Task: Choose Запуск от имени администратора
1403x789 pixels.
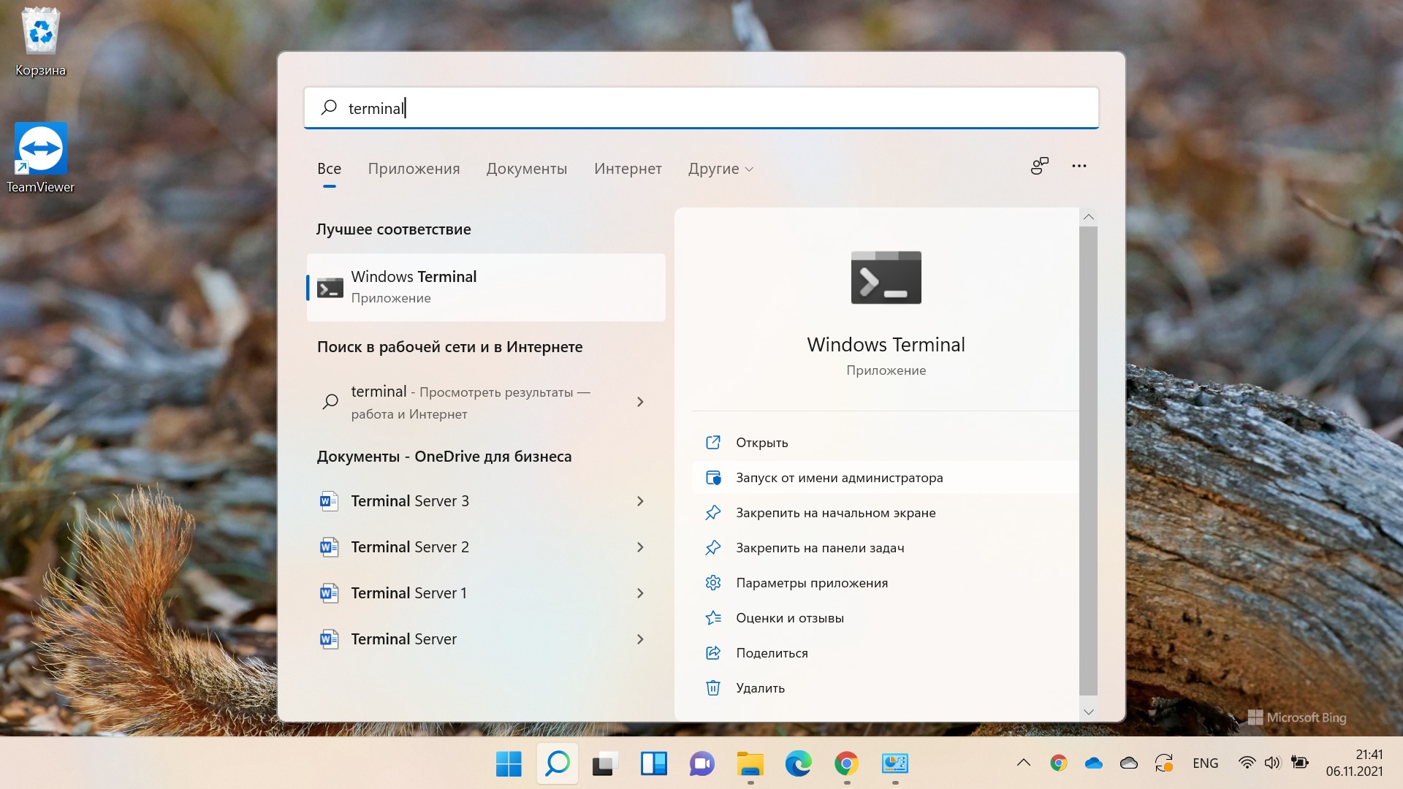Action: (885, 478)
